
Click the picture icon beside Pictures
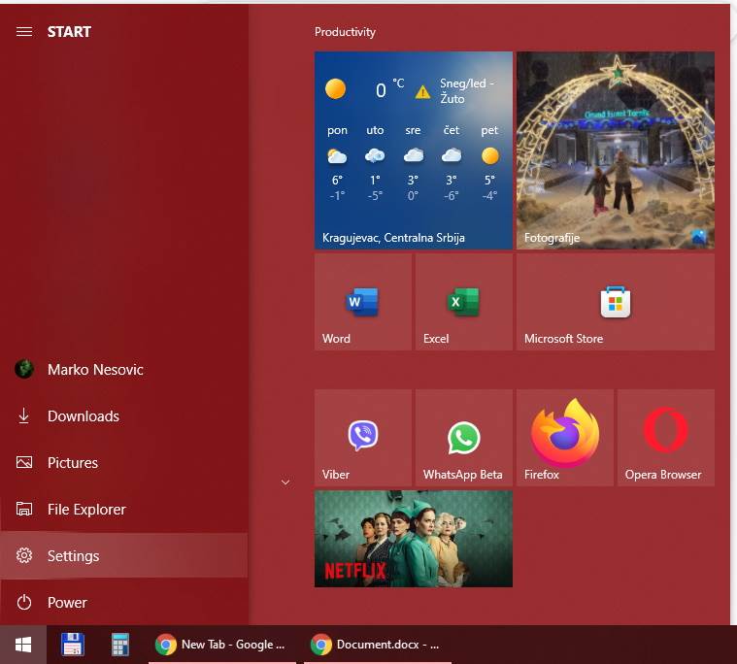pos(24,462)
